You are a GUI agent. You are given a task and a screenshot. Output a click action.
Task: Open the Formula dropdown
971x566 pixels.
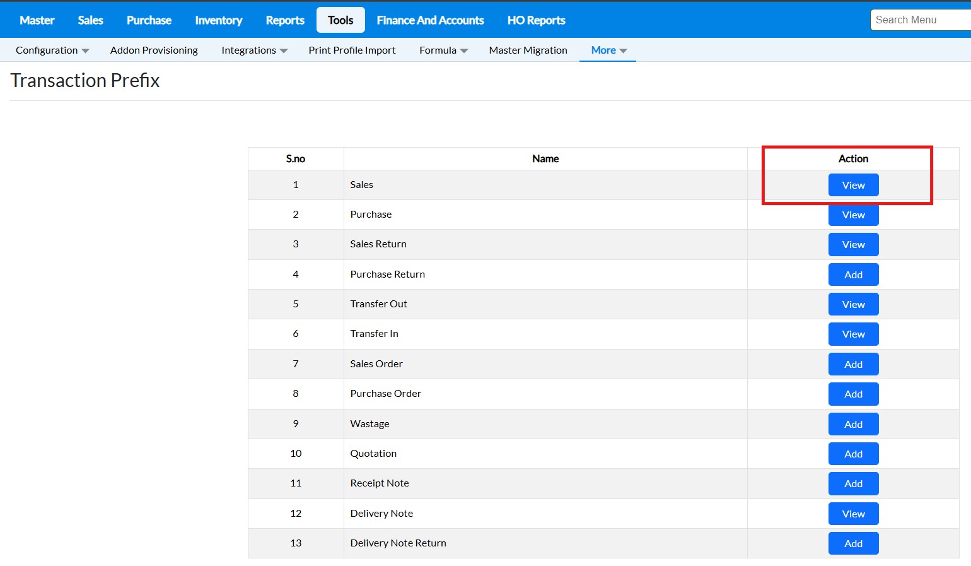[443, 50]
